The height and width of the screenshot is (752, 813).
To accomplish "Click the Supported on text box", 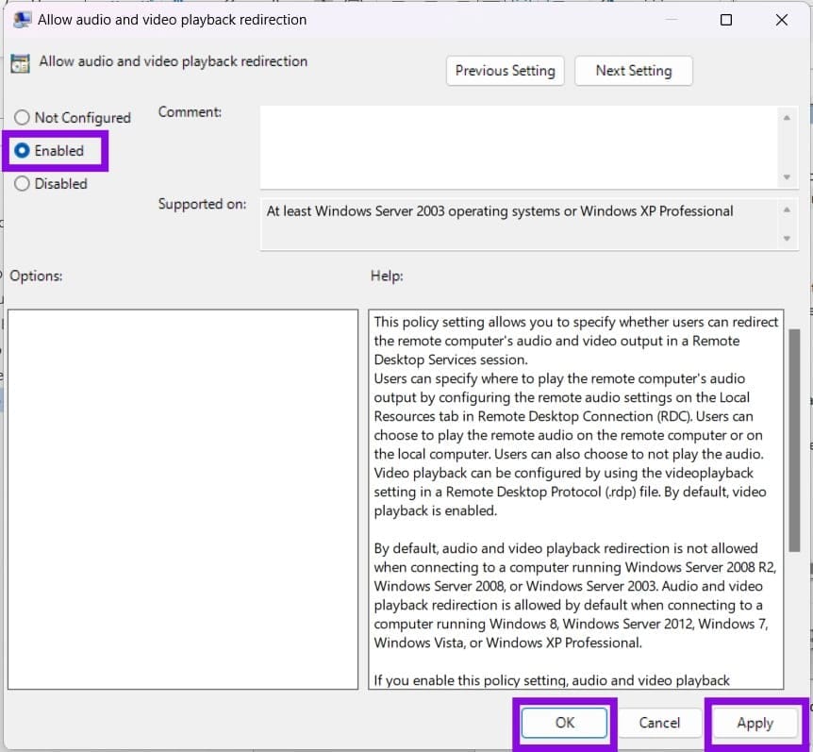I will pyautogui.click(x=519, y=224).
